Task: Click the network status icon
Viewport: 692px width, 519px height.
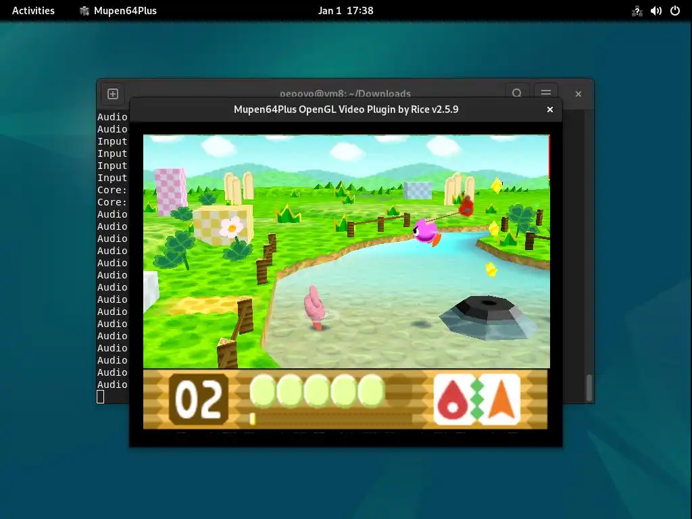Action: pos(637,11)
